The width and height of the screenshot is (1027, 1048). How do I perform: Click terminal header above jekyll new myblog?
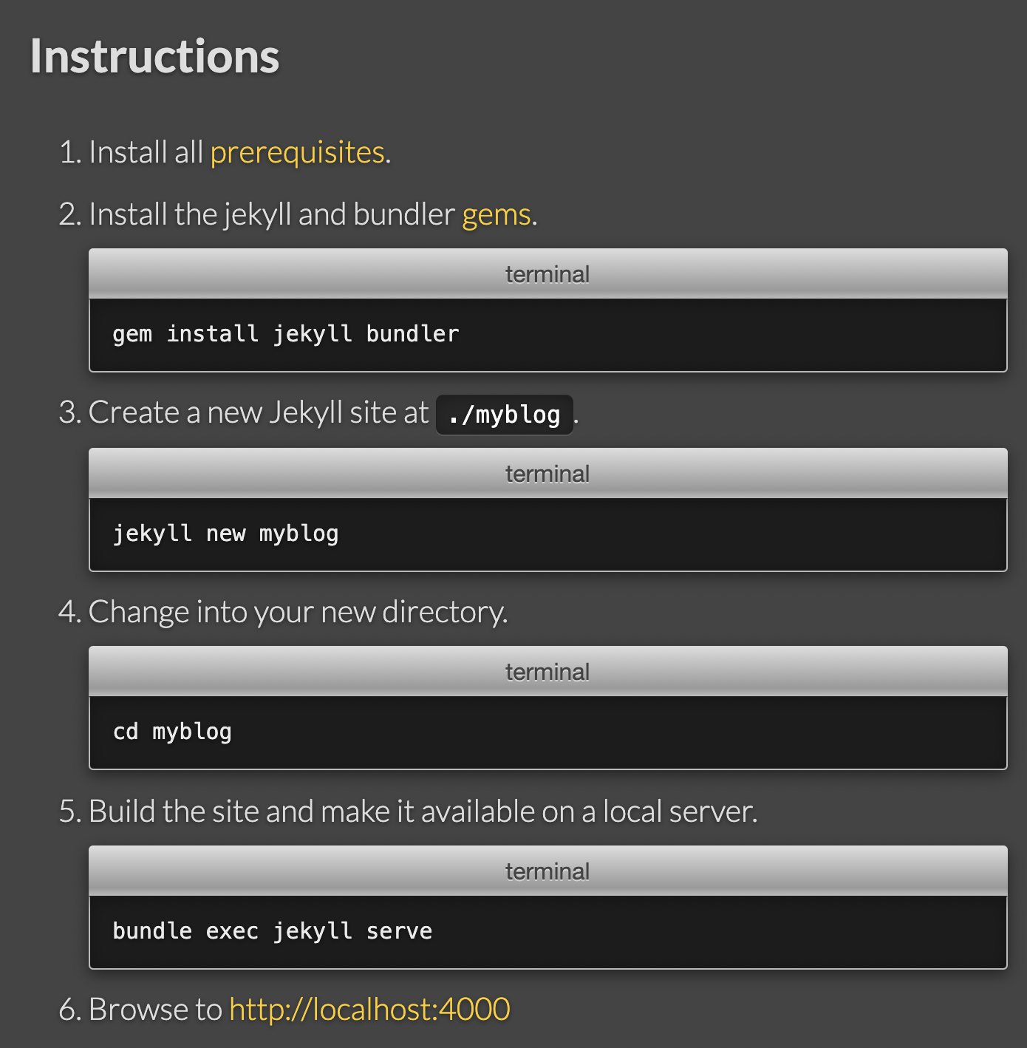point(547,474)
